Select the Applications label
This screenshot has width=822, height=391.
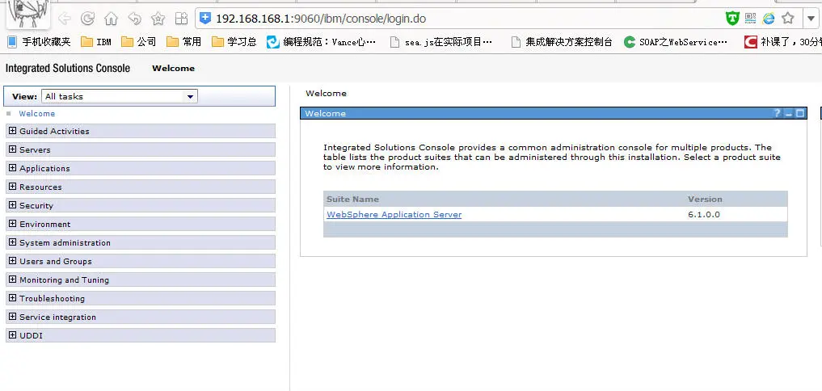coord(44,169)
